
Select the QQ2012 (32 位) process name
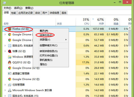pos(21,62)
